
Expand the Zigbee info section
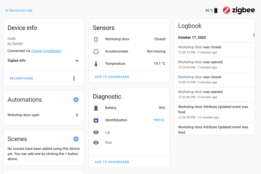(x=77, y=60)
